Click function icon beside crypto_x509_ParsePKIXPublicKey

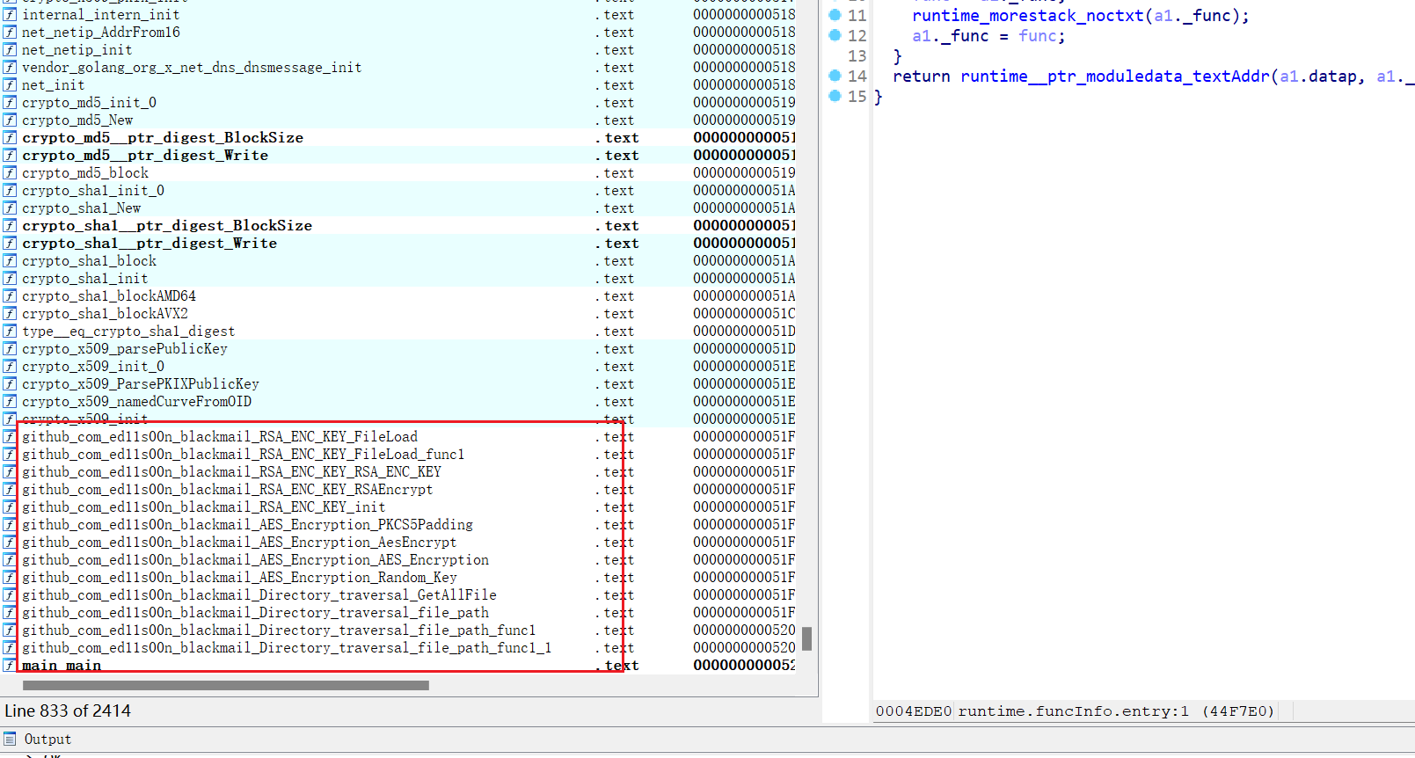[x=10, y=384]
